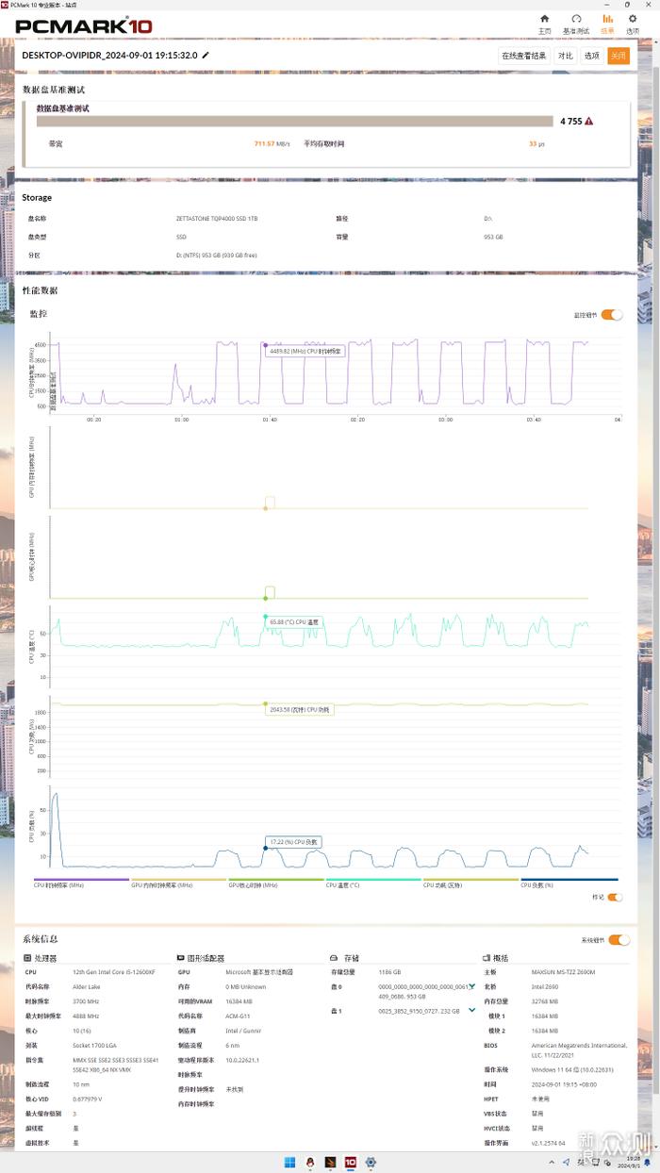The height and width of the screenshot is (1173, 660).
Task: Click the CPU temperature marker at 65.88 °C
Action: pyautogui.click(x=266, y=617)
